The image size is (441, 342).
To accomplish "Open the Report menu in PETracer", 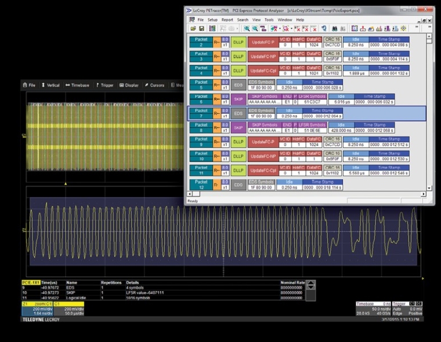I will point(227,20).
